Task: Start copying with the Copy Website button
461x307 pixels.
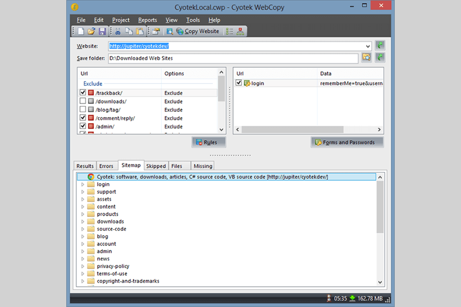Action: (x=198, y=31)
